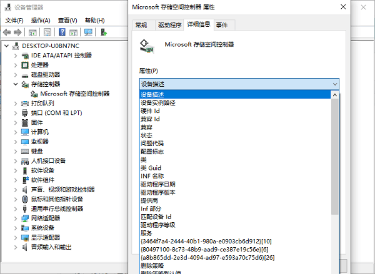Close the Microsoft 存储空间控制器 属性 dialog
375x274 pixels.
click(x=343, y=7)
